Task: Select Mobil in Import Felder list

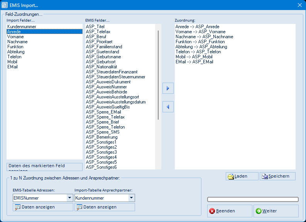Action: pyautogui.click(x=44, y=62)
